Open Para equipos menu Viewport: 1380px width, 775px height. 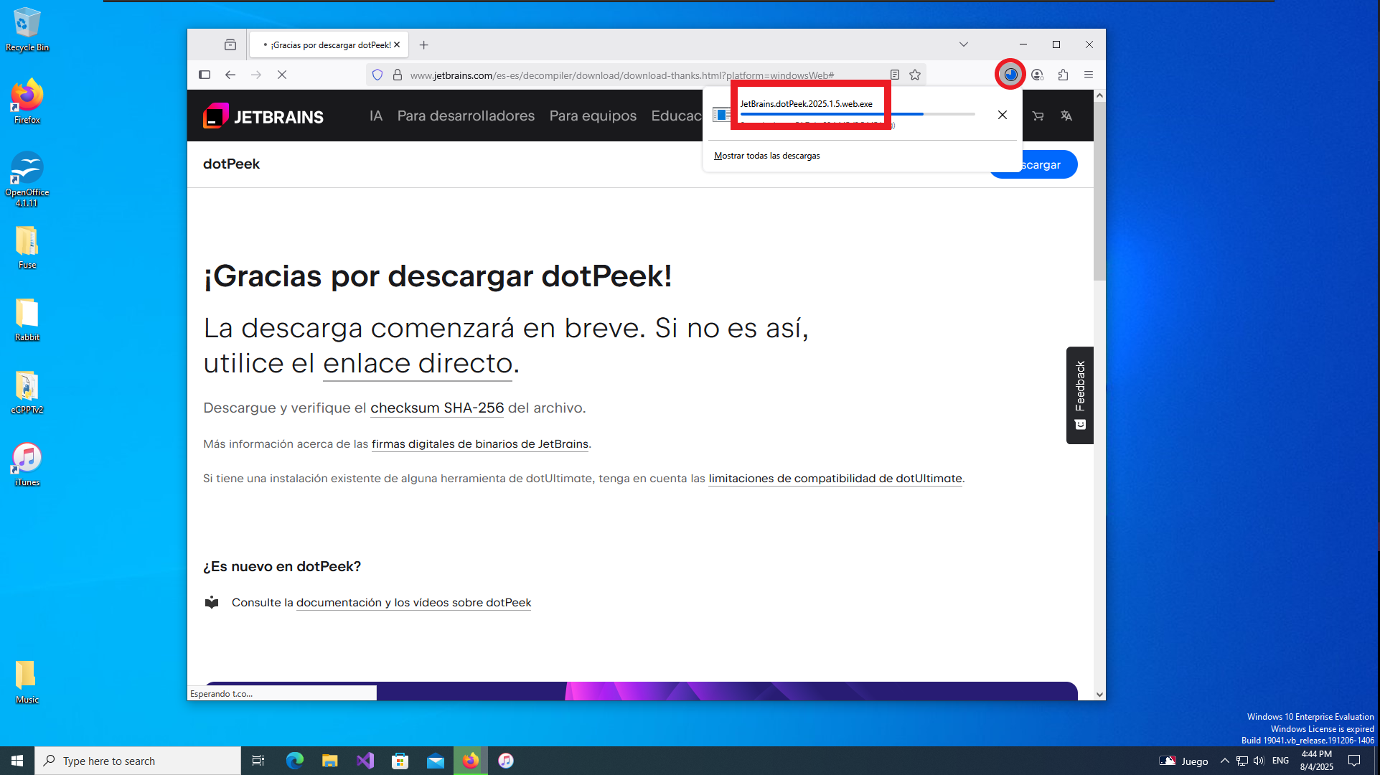(x=593, y=116)
